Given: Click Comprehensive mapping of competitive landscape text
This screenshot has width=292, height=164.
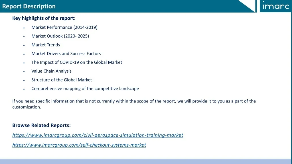Looking at the screenshot, I should click(85, 89).
